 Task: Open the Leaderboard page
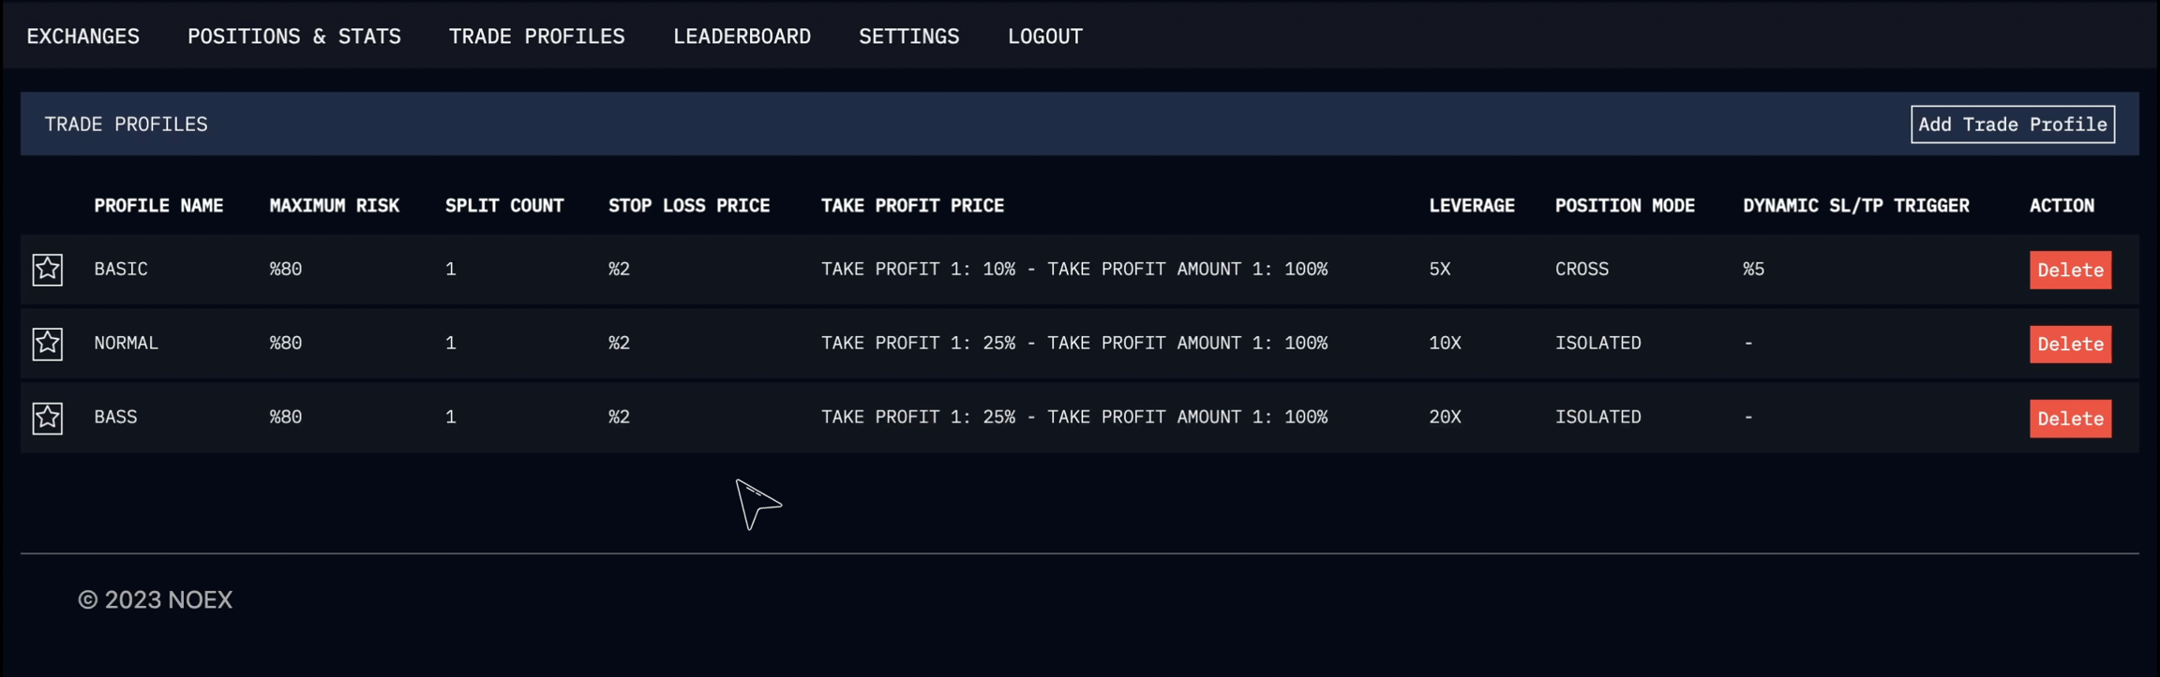pos(742,37)
